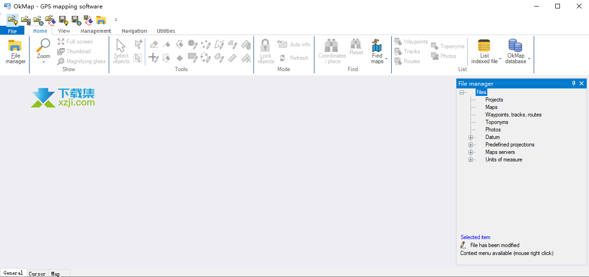Click the Coordinates / place binoculars icon
Viewport: 589px width, 277px height.
[x=332, y=45]
